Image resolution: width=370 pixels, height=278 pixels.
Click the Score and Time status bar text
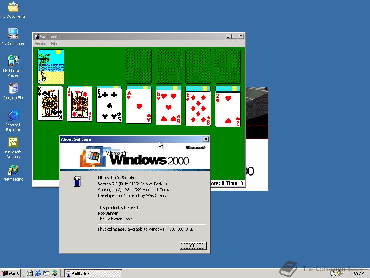227,184
